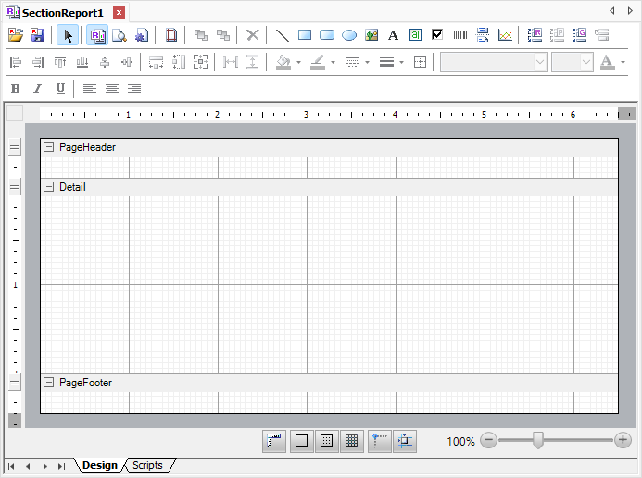Make selected controls the same width

tap(156, 62)
